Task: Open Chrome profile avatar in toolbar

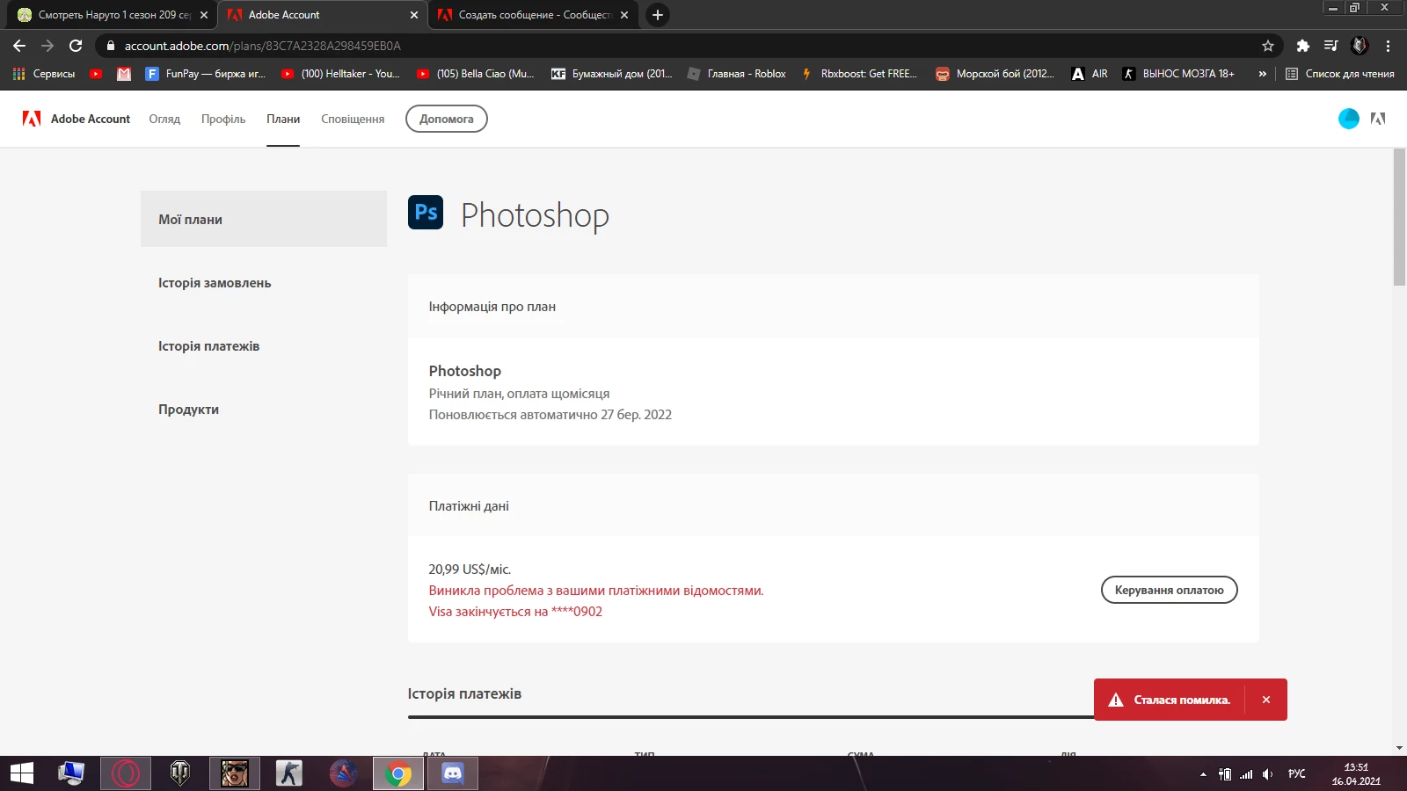Action: 1360,46
